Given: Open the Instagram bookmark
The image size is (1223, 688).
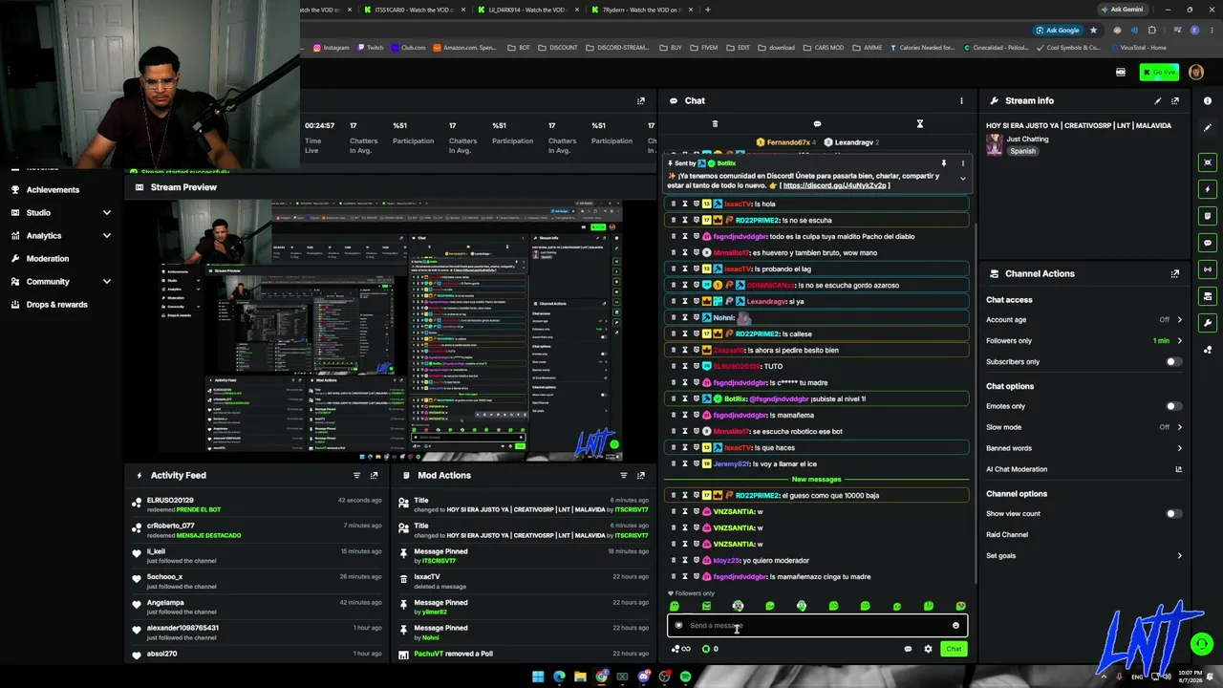Looking at the screenshot, I should [332, 48].
